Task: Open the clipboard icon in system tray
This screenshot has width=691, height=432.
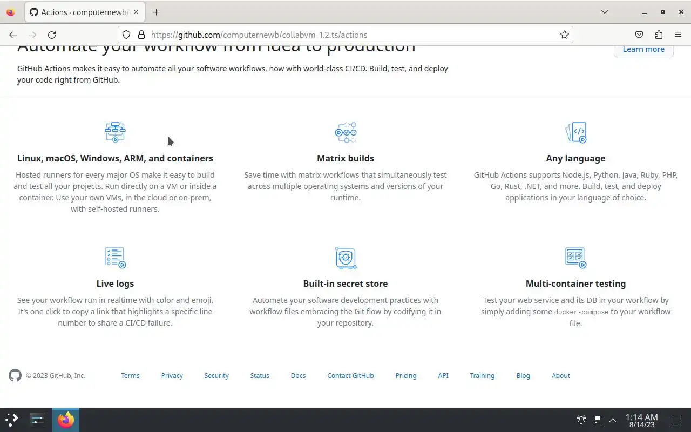Action: coord(597,420)
